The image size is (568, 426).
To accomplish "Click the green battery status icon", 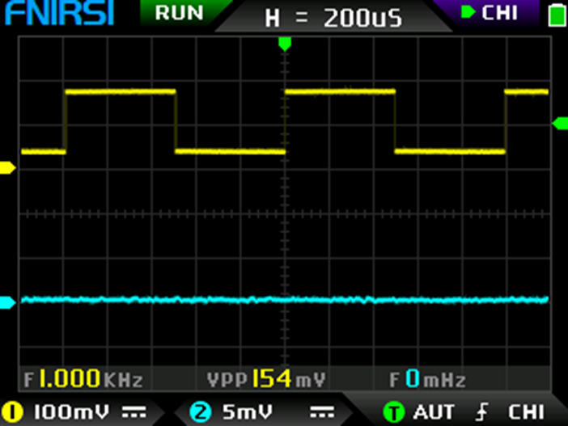I will click(556, 14).
